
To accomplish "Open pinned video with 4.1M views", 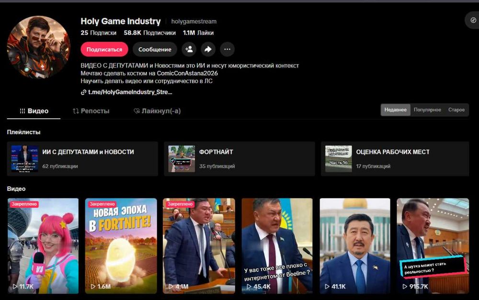I will [x=199, y=246].
